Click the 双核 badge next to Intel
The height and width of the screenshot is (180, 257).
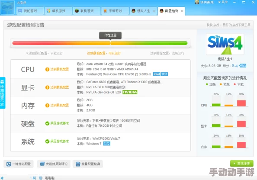pos(164,74)
